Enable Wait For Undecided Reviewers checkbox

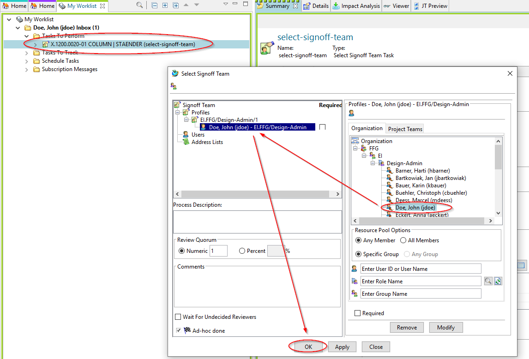tap(178, 317)
